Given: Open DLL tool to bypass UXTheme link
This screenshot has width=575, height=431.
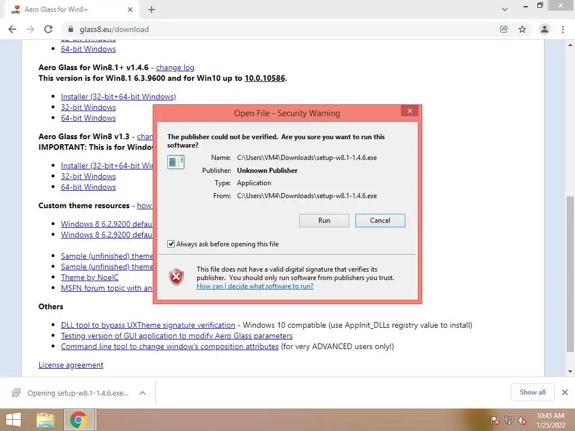Looking at the screenshot, I should pyautogui.click(x=148, y=325).
